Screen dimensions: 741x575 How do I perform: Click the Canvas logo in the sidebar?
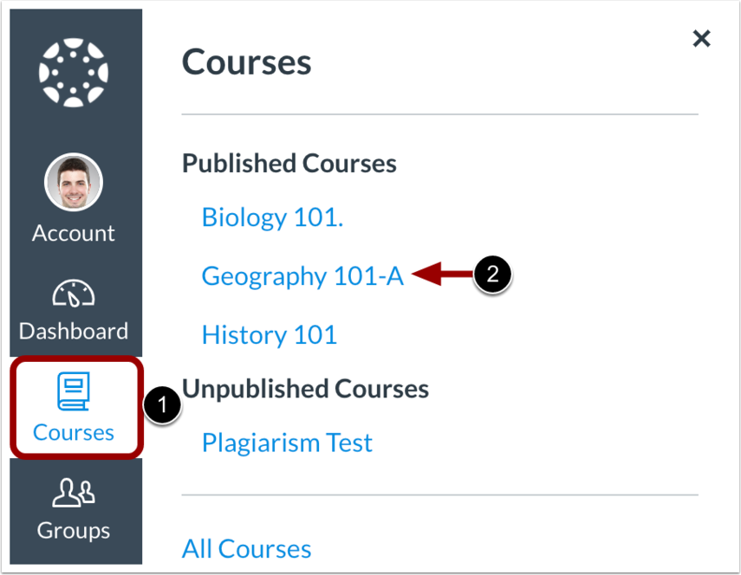coord(74,73)
